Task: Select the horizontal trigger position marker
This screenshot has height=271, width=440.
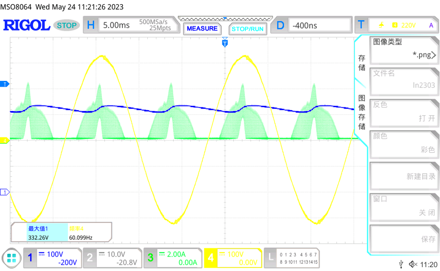Action: (225, 44)
